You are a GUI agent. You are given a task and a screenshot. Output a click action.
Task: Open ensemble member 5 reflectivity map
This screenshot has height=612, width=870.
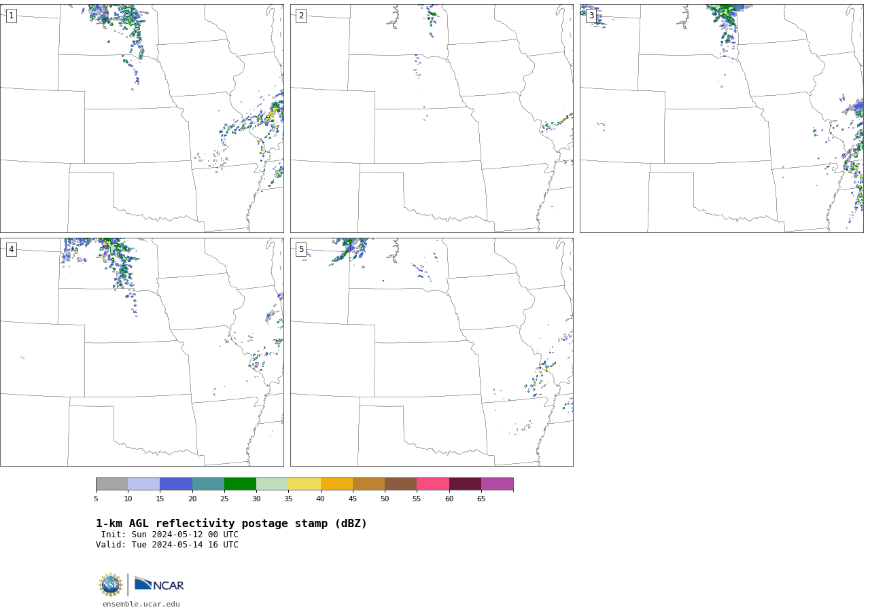coord(432,352)
